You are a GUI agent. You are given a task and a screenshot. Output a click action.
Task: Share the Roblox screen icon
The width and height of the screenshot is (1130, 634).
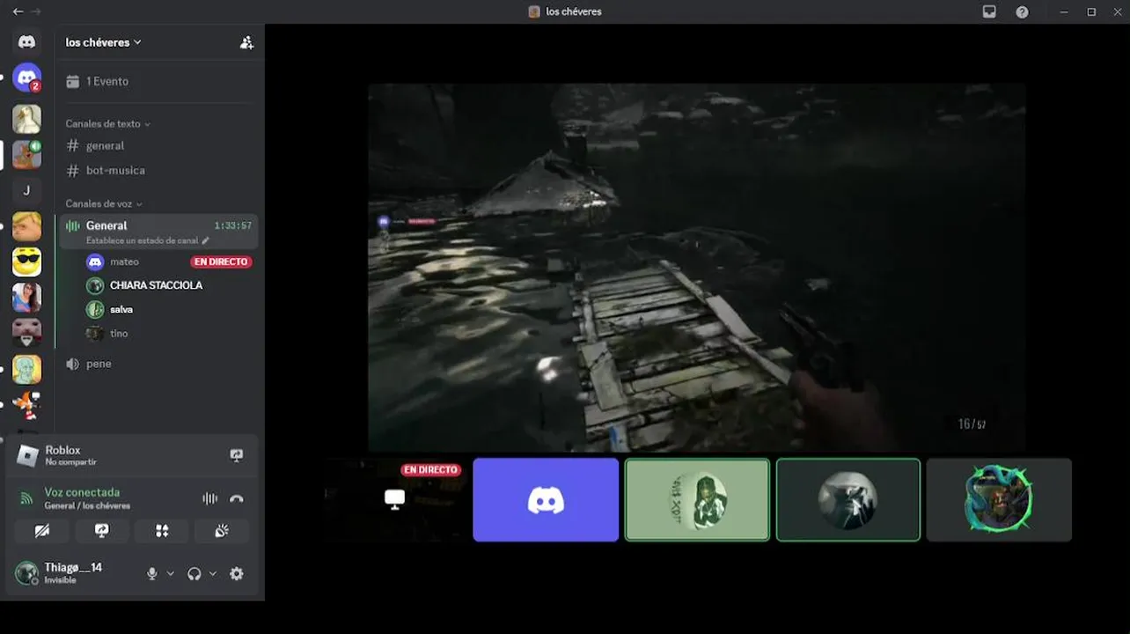[x=236, y=455]
